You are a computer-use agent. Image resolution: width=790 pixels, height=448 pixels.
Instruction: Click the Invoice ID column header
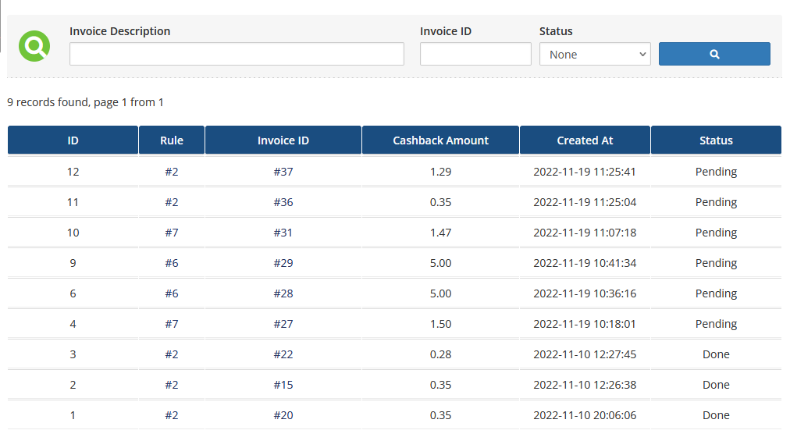[x=283, y=140]
